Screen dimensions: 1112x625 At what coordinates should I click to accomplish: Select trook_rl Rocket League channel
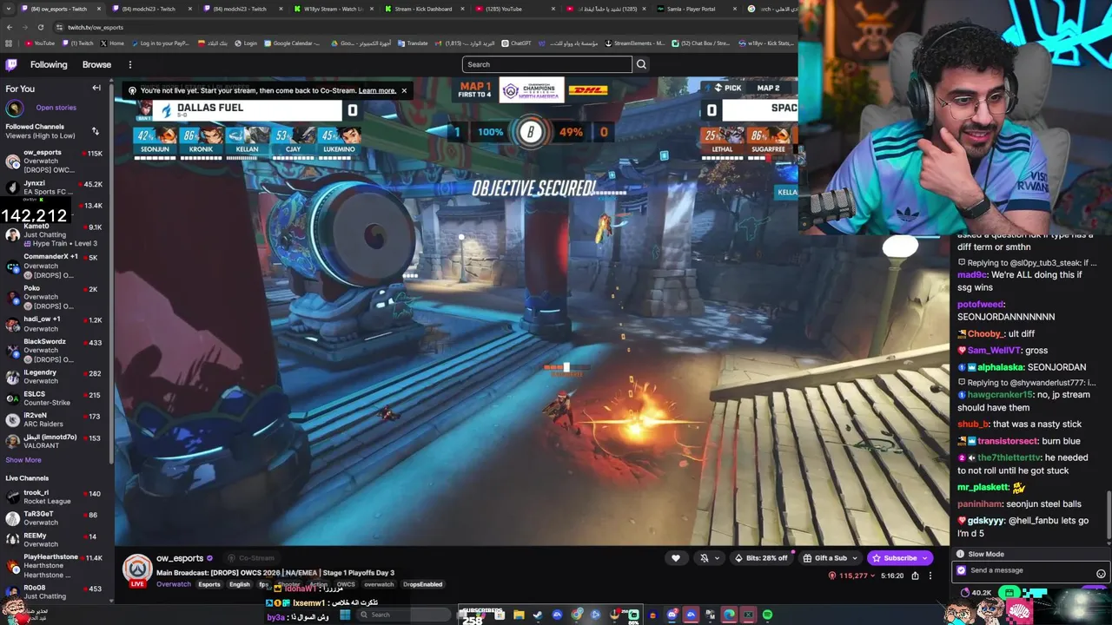click(x=55, y=497)
